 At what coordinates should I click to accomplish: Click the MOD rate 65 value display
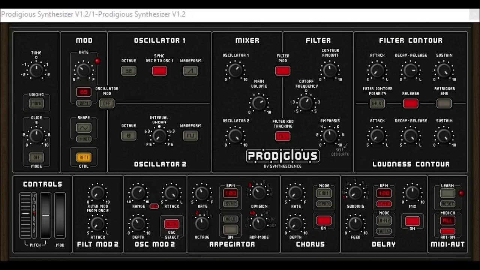(x=84, y=92)
